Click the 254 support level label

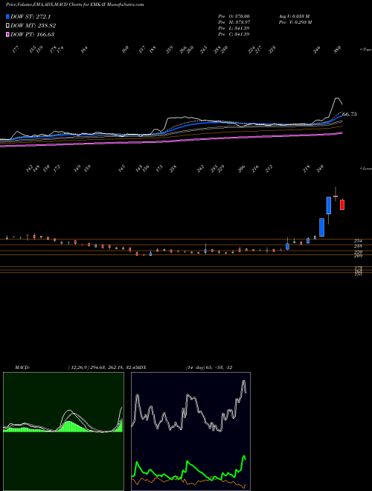point(358,241)
